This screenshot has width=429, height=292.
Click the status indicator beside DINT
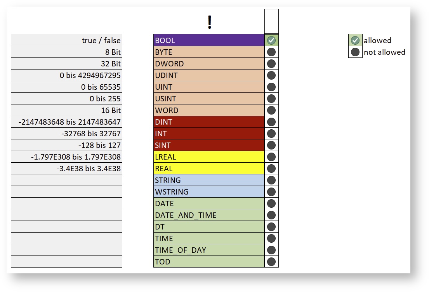pyautogui.click(x=271, y=122)
